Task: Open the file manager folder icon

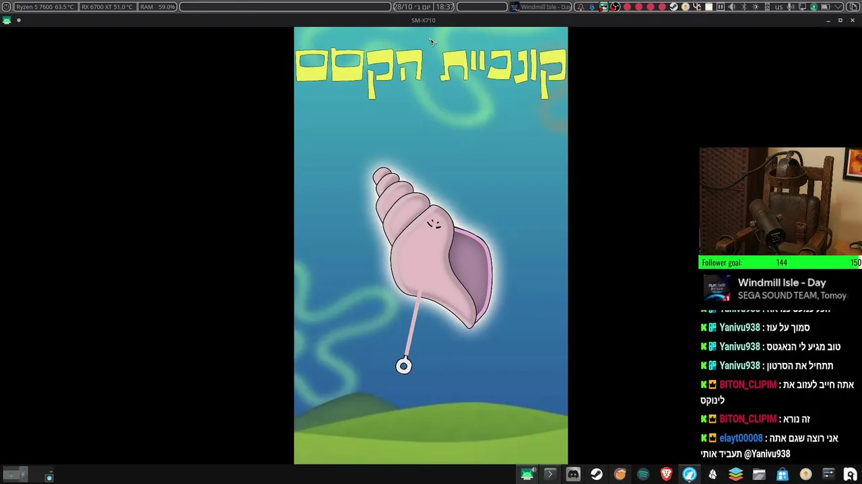Action: (x=759, y=475)
